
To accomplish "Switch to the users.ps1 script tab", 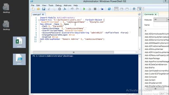I will [37, 15].
